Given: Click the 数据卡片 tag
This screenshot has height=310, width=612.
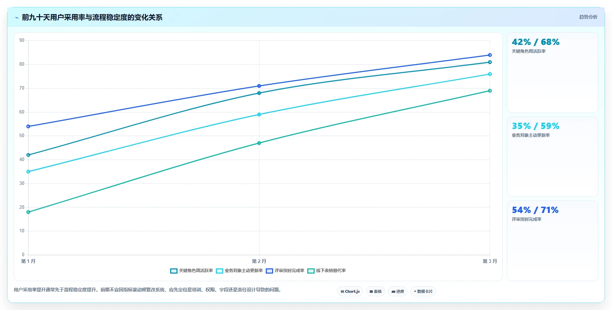Looking at the screenshot, I should click(423, 291).
